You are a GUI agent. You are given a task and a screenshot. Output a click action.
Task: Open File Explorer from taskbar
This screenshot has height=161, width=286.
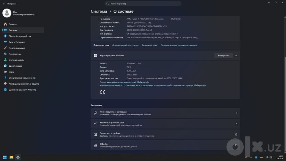11,157
